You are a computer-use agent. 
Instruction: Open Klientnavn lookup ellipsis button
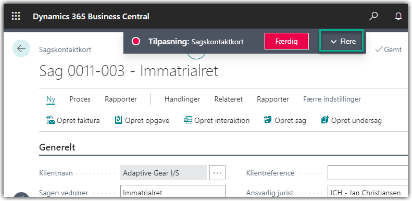217,173
